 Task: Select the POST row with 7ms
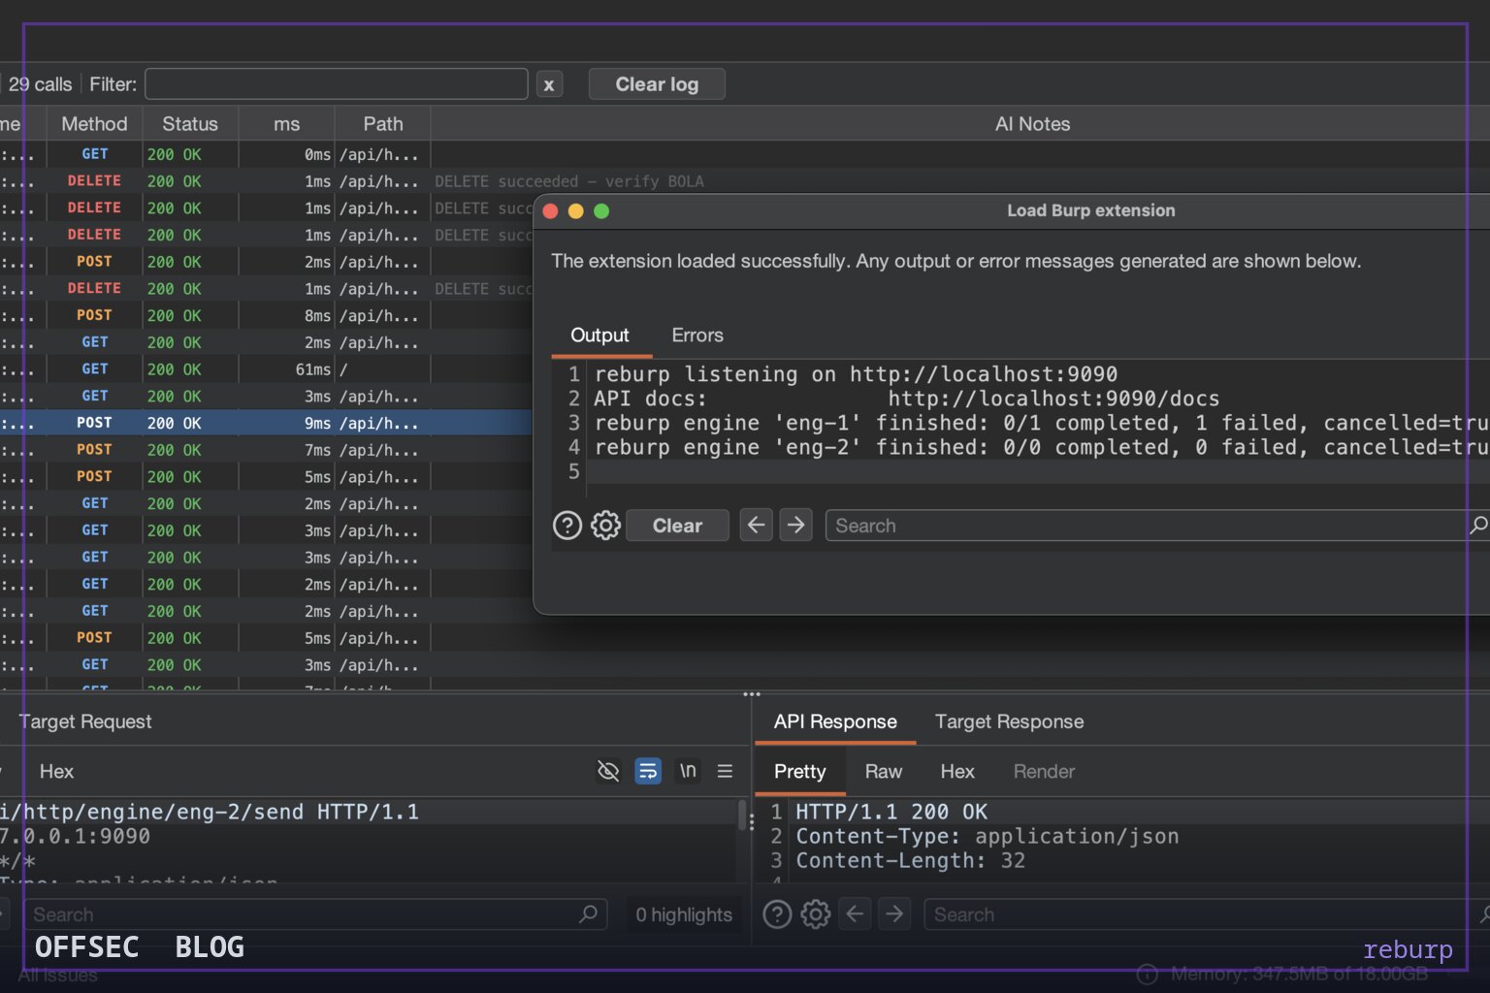tap(266, 450)
